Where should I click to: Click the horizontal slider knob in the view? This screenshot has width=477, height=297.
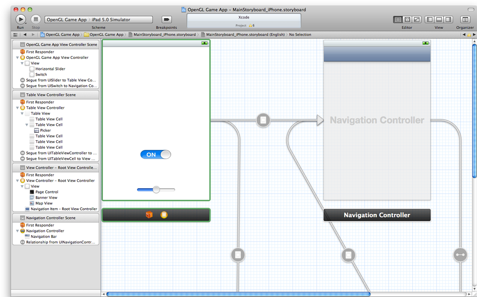(156, 190)
